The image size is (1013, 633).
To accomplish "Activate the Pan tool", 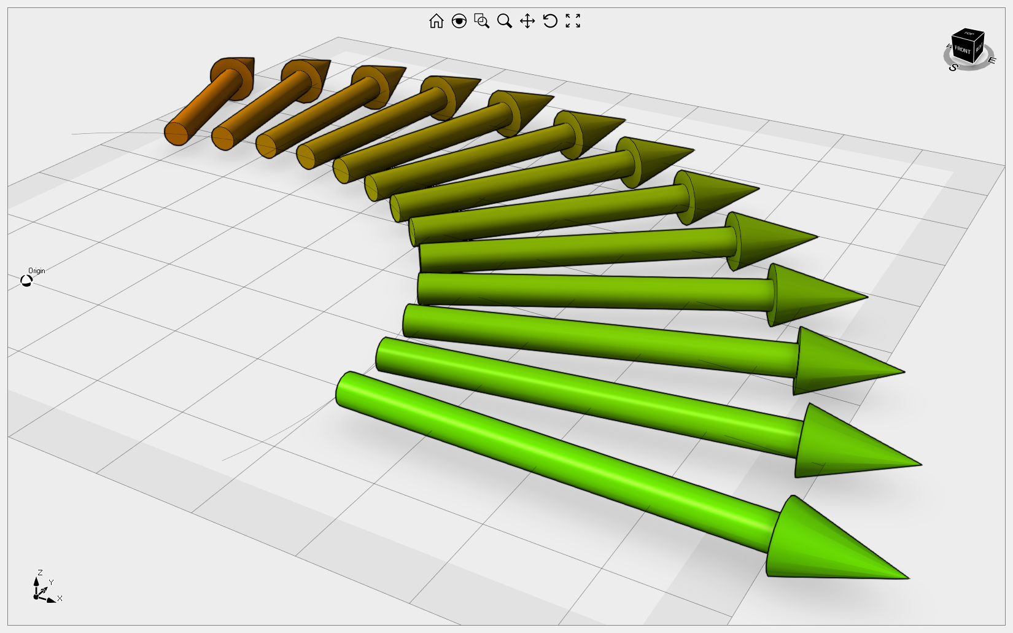I will pyautogui.click(x=527, y=21).
